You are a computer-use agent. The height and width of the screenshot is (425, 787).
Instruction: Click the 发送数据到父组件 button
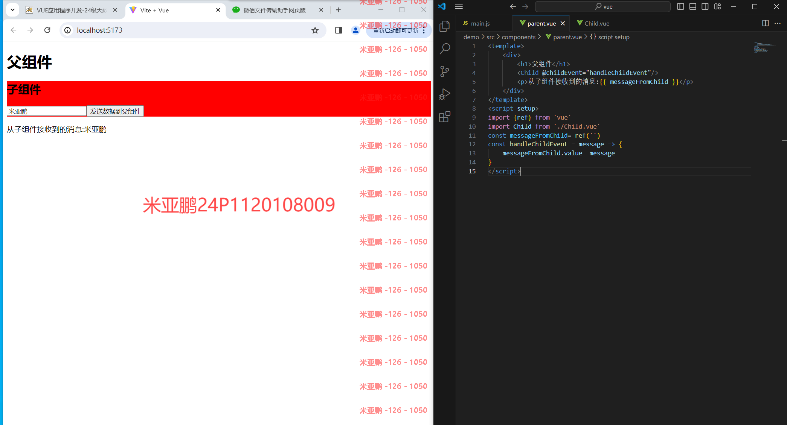[x=115, y=111]
